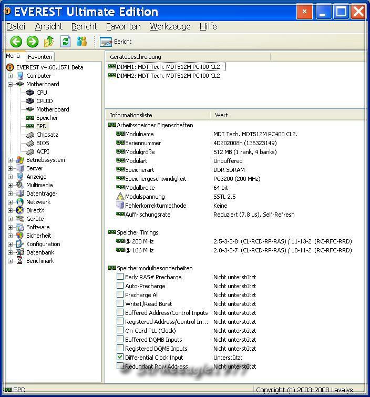Click the Software disc icon
Screen dimensions: 370x397
click(x=20, y=227)
